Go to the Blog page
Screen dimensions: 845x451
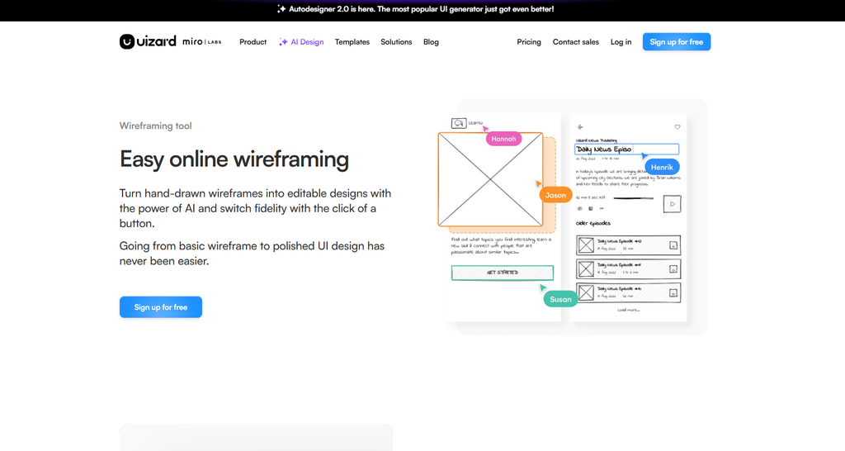431,42
